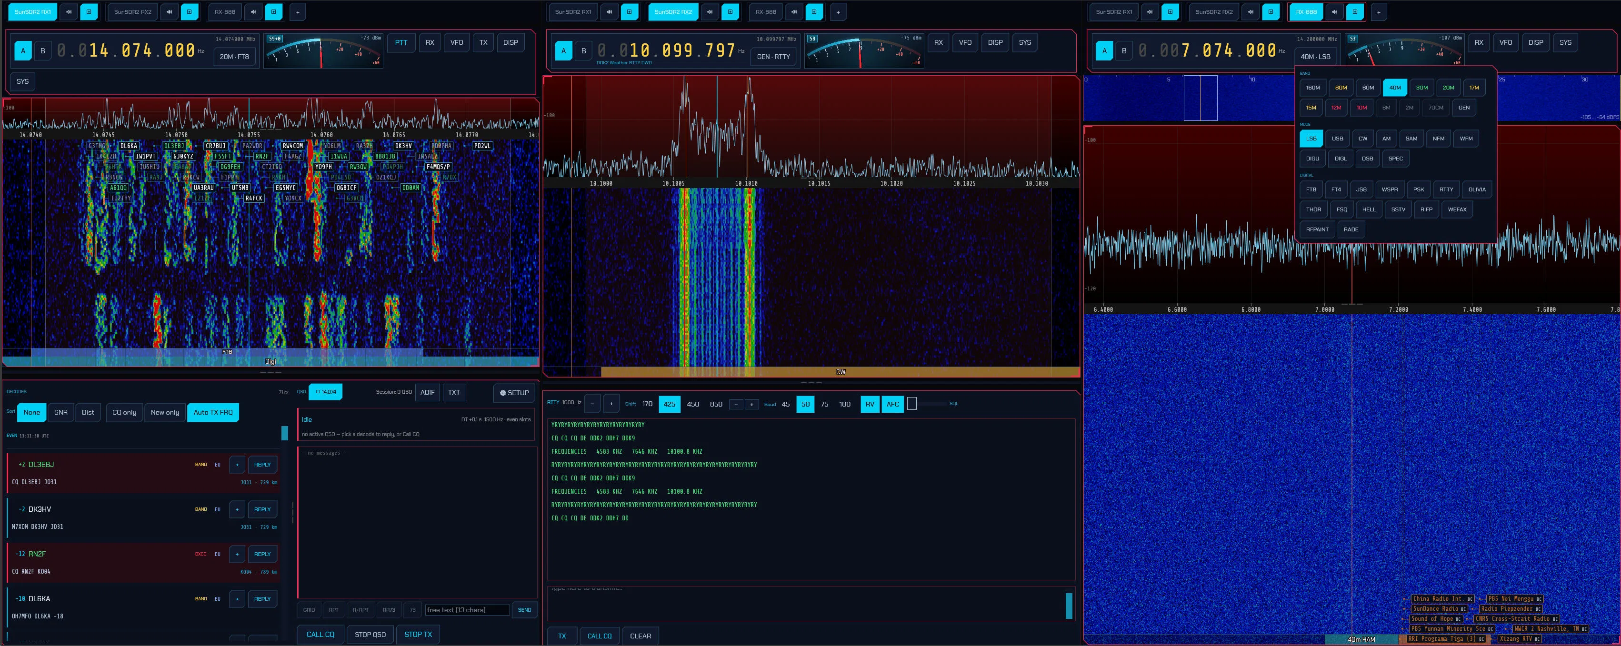
Task: Click plus icon on the DL3EBJ decode row
Action: tap(237, 465)
